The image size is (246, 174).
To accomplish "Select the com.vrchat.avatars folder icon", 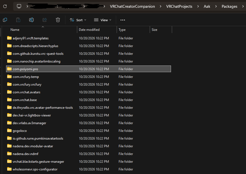I will 9,92.
